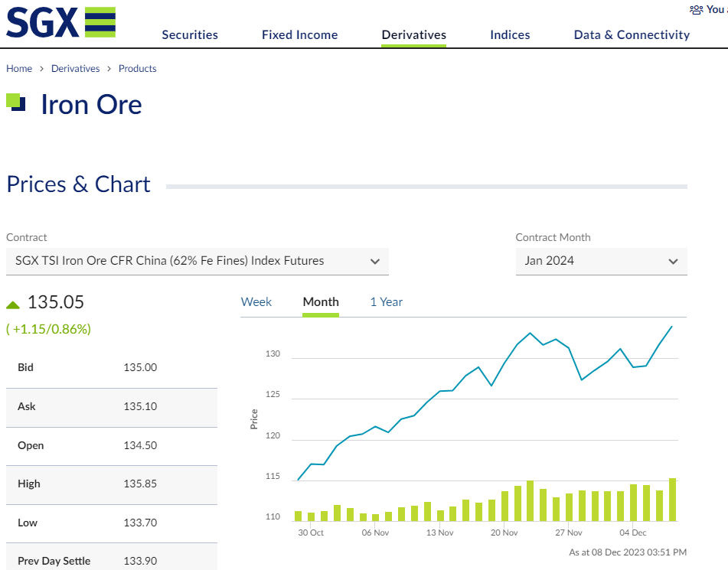Click the last price 135.05
728x570 pixels.
pyautogui.click(x=56, y=302)
